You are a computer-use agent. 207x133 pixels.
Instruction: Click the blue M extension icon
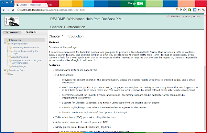pyautogui.click(x=195, y=10)
